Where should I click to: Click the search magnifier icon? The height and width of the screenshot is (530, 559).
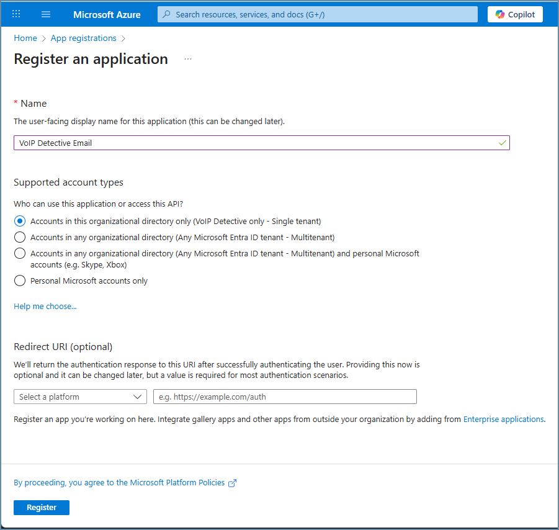tap(166, 14)
